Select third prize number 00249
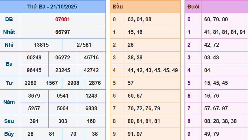248x140 pixels. click(34, 58)
